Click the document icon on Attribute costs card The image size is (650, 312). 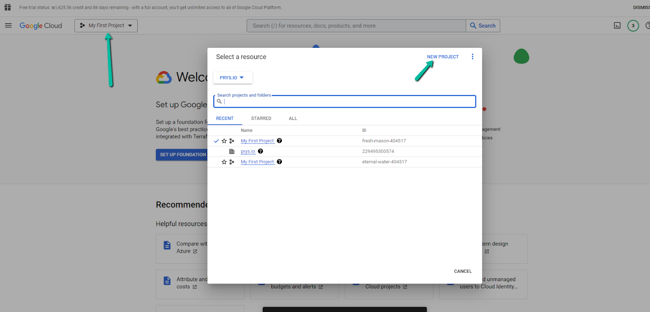click(167, 281)
